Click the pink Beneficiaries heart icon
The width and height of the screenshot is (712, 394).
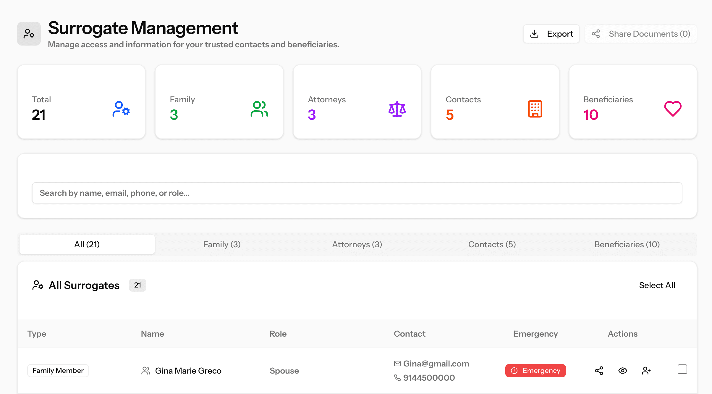click(673, 109)
